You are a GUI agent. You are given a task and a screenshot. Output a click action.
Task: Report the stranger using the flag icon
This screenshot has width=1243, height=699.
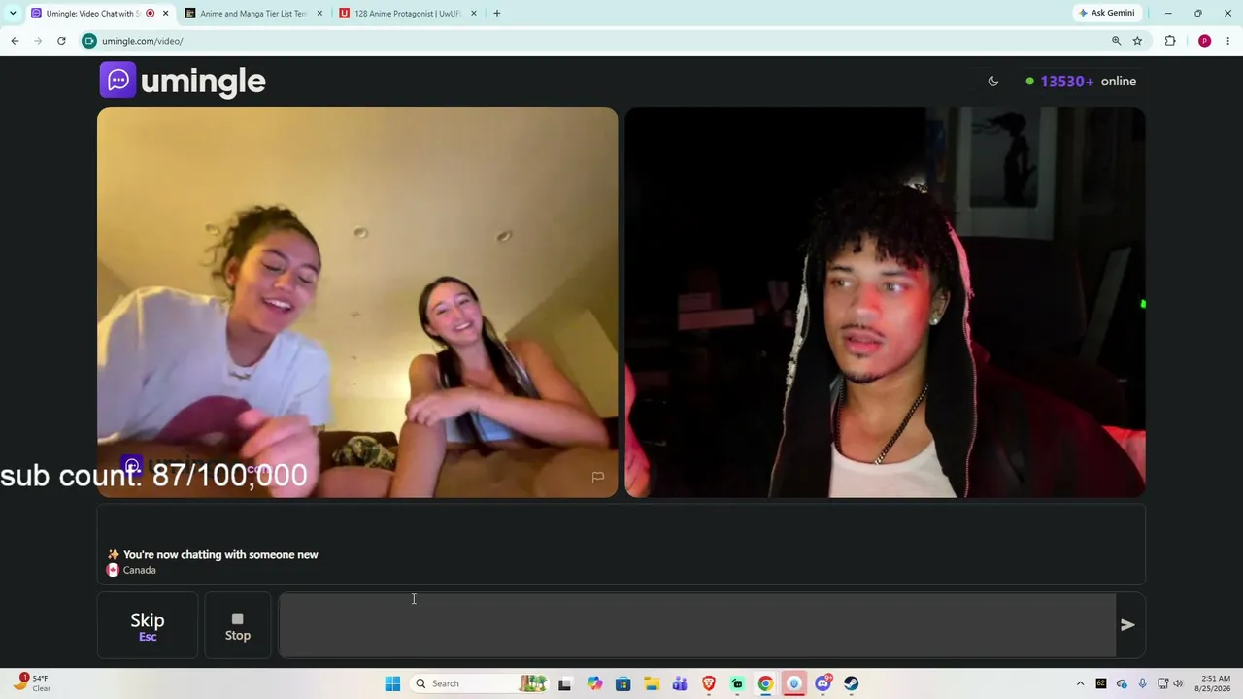tap(598, 477)
